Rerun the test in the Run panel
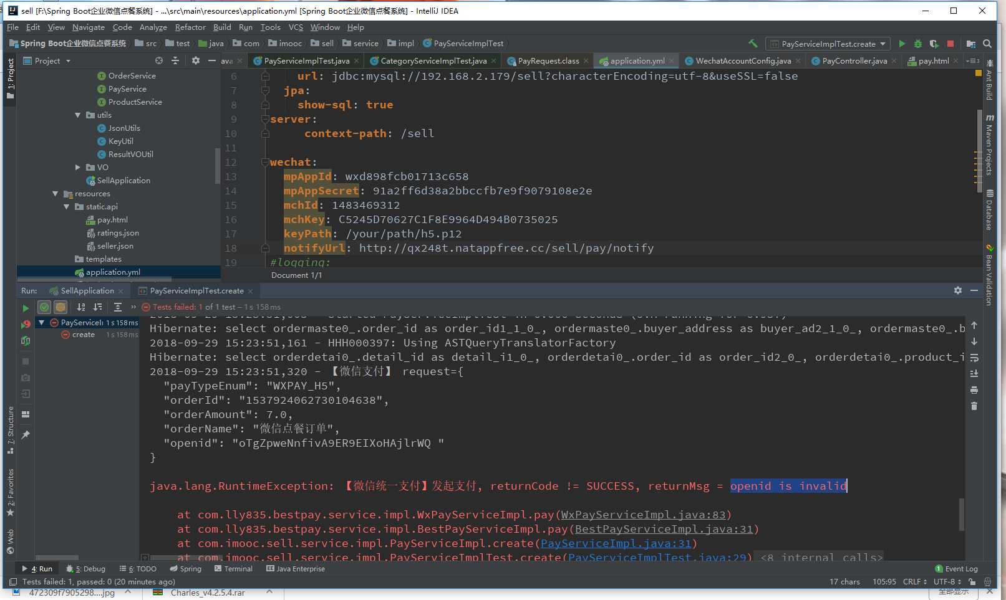The image size is (1006, 600). pyautogui.click(x=26, y=308)
